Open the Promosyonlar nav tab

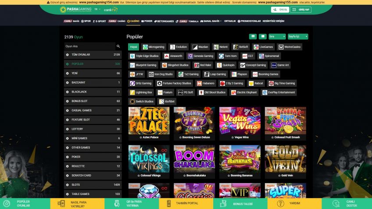coord(249,21)
